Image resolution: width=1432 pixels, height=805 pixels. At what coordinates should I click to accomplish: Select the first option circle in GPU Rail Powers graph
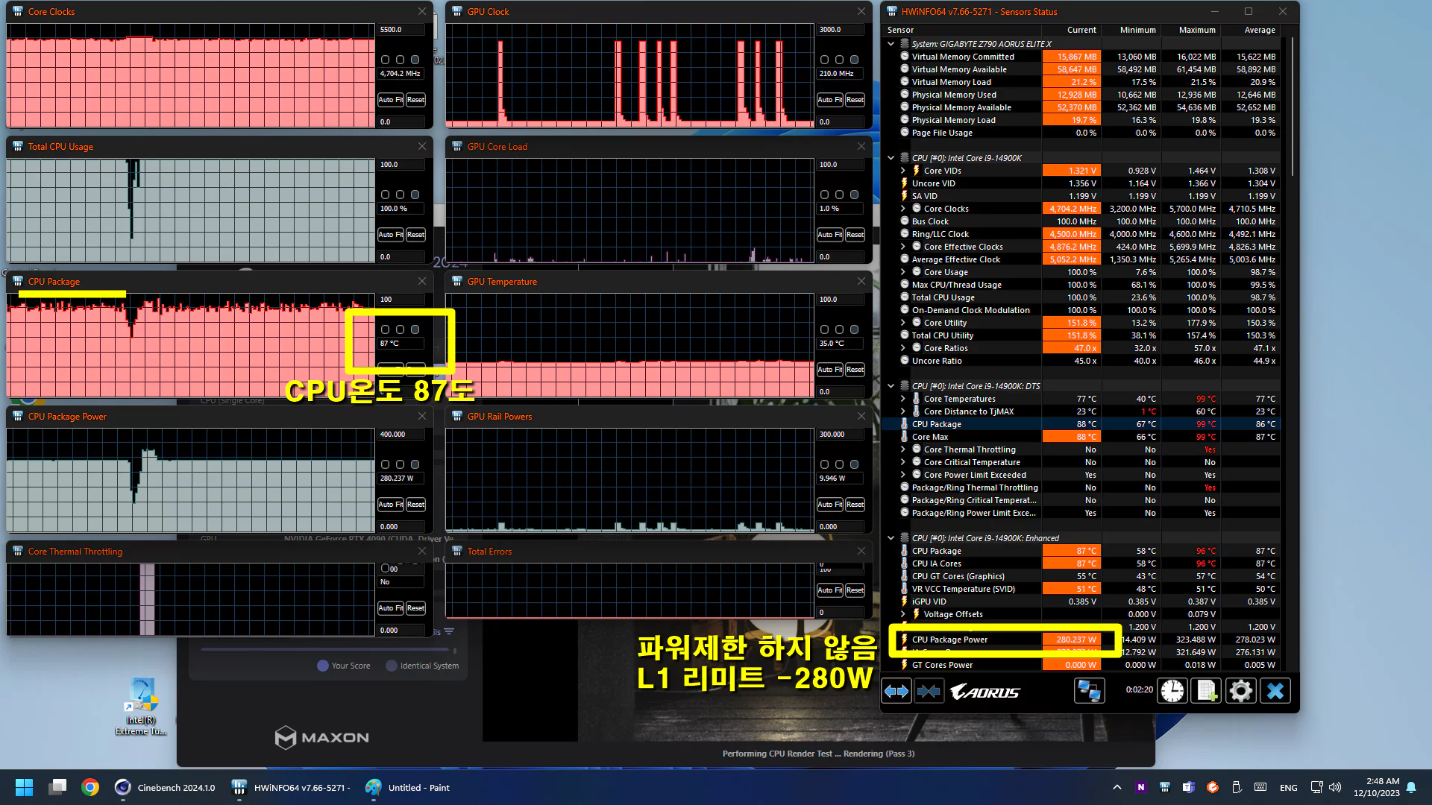click(824, 464)
